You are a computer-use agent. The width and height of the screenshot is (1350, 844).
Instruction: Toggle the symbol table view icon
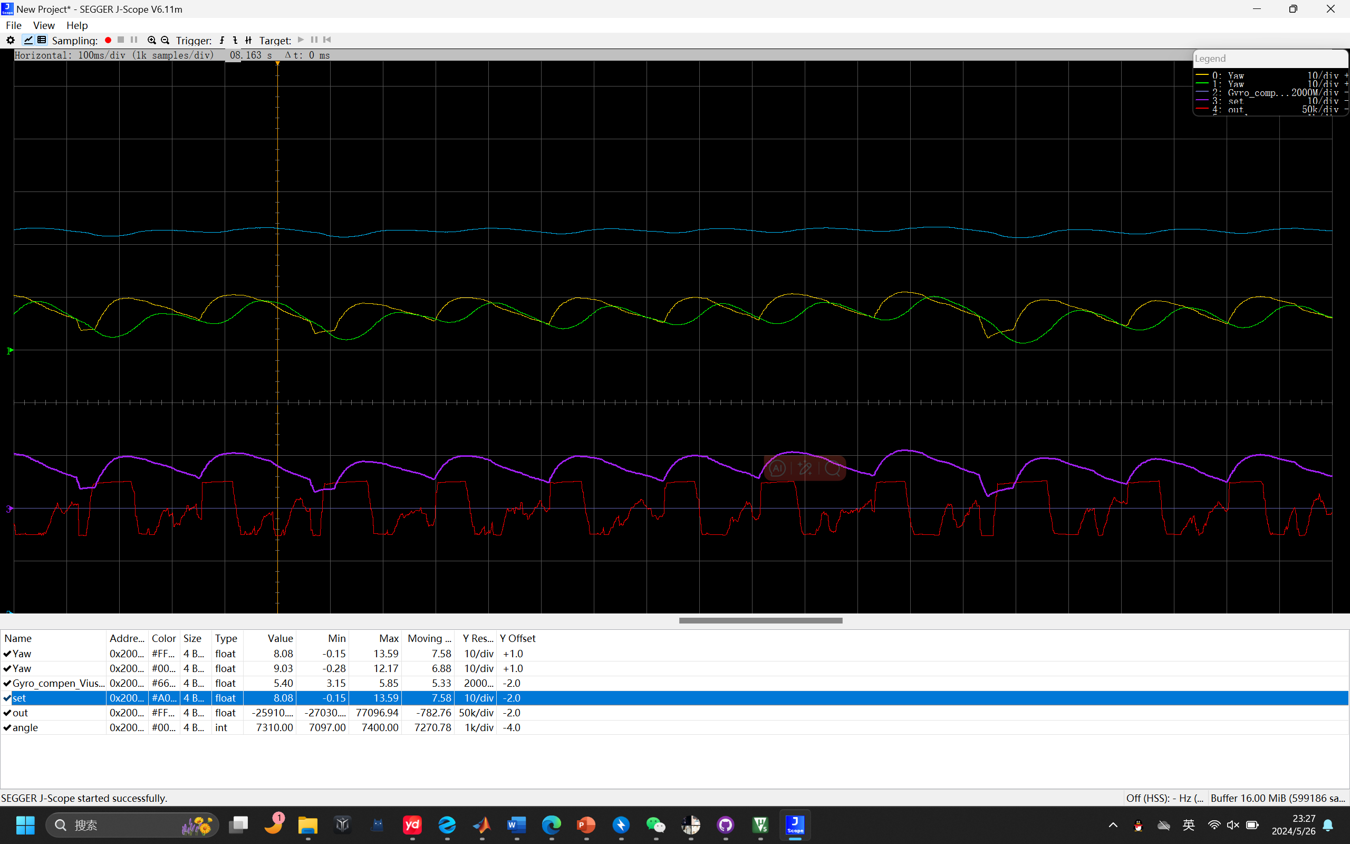pos(42,40)
